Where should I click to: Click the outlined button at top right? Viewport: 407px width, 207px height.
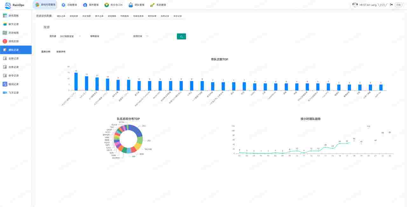(x=398, y=5)
